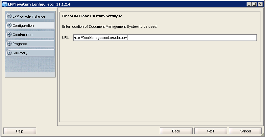Click the arrow icon beside Configuration
The height and width of the screenshot is (137, 265).
pos(10,26)
